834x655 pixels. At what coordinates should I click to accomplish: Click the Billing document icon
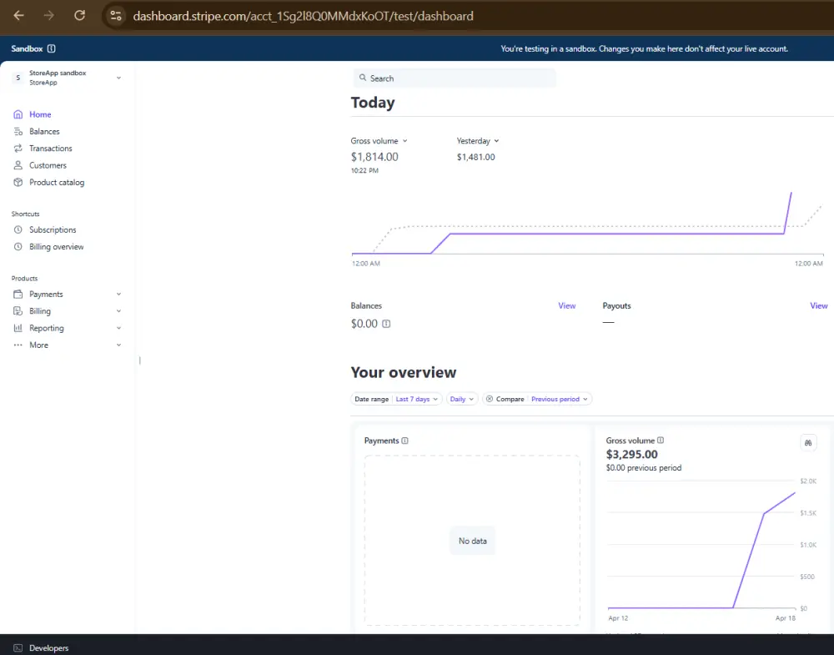[18, 311]
